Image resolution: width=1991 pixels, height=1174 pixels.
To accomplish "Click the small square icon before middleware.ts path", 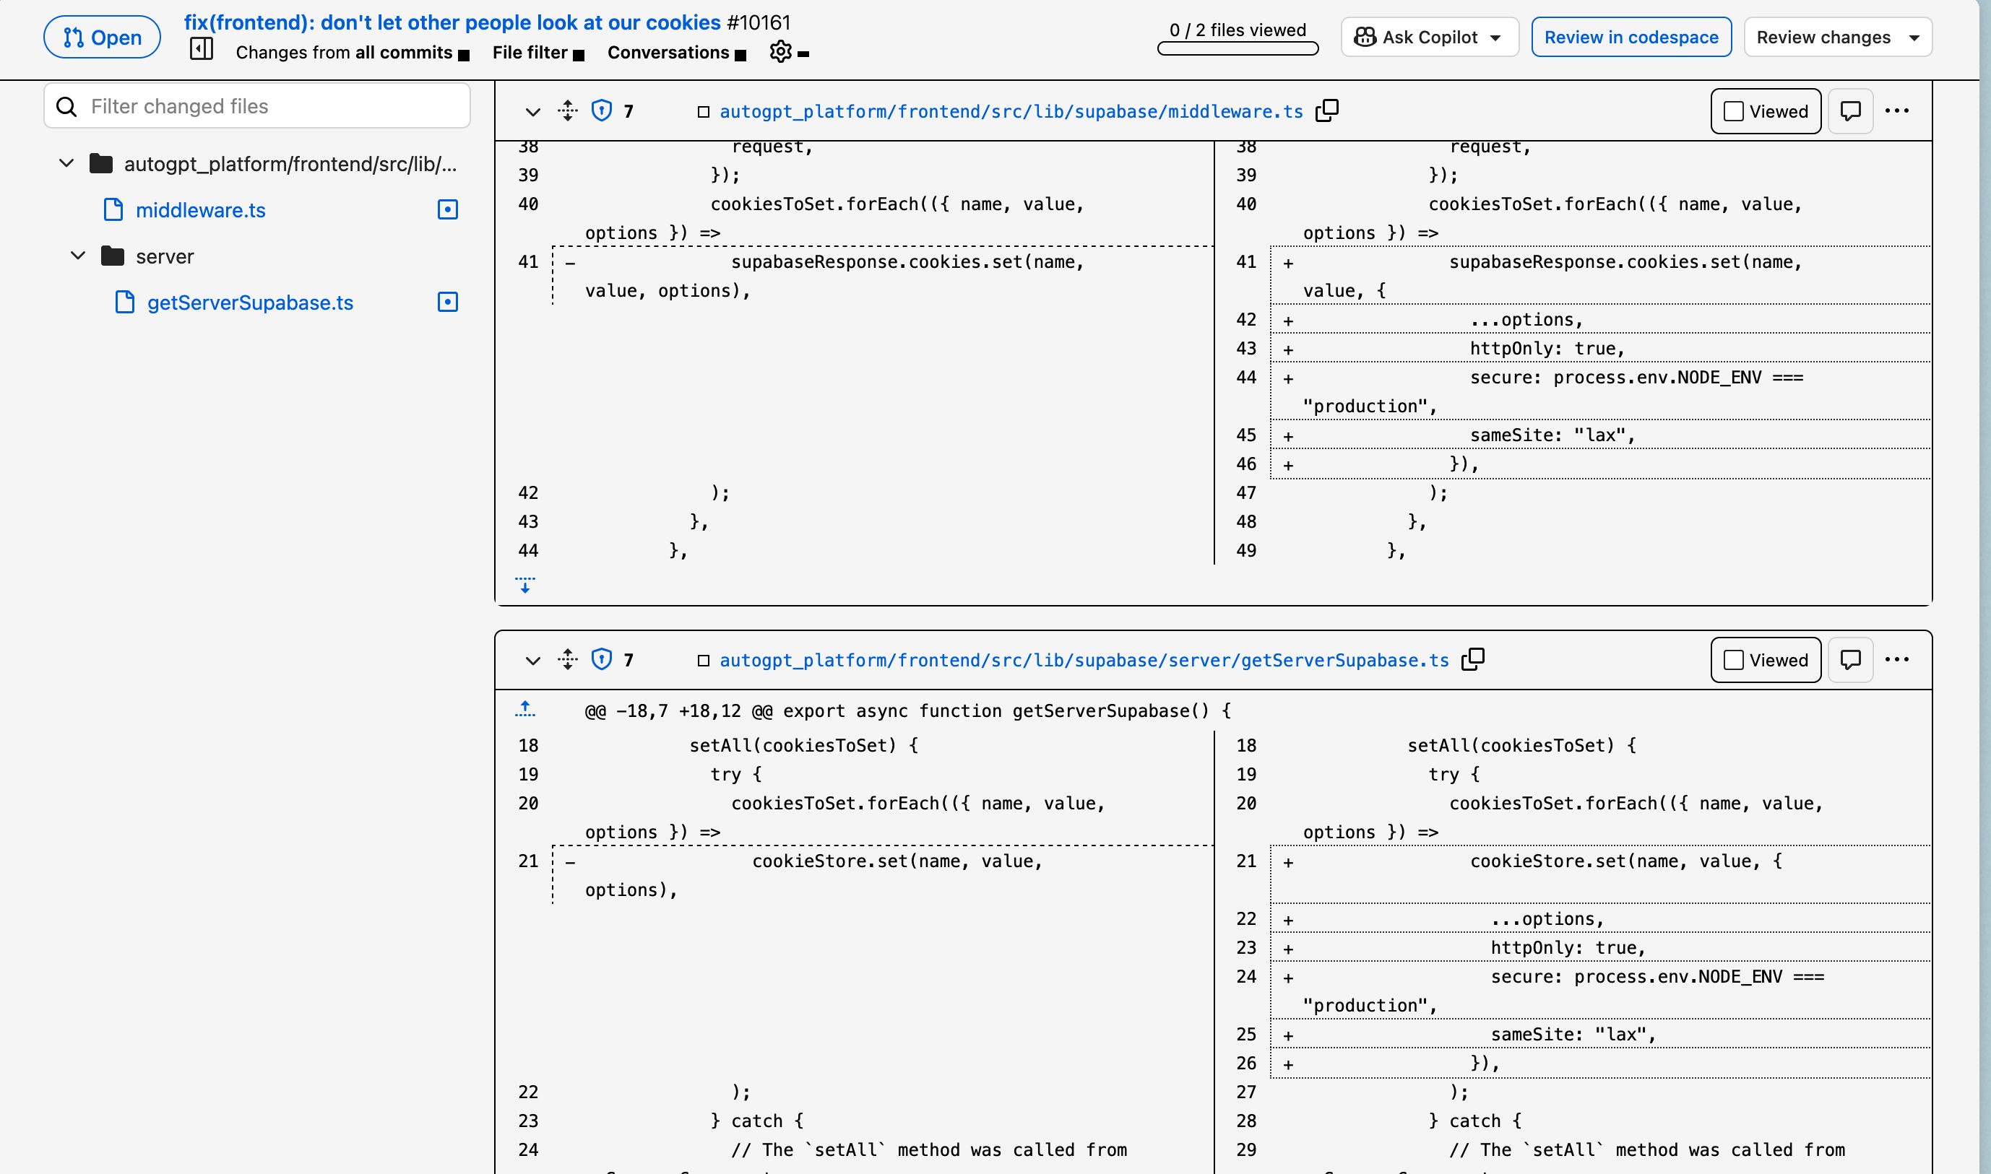I will tap(704, 111).
